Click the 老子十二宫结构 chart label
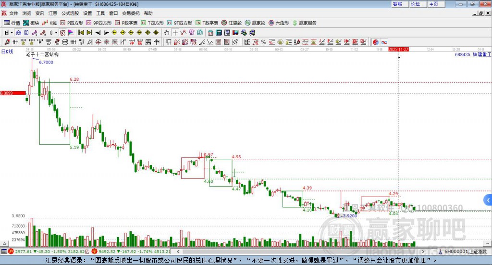The height and width of the screenshot is (265, 492). click(42, 54)
